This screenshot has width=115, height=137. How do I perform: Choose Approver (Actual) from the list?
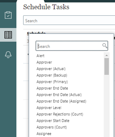click(x=51, y=69)
